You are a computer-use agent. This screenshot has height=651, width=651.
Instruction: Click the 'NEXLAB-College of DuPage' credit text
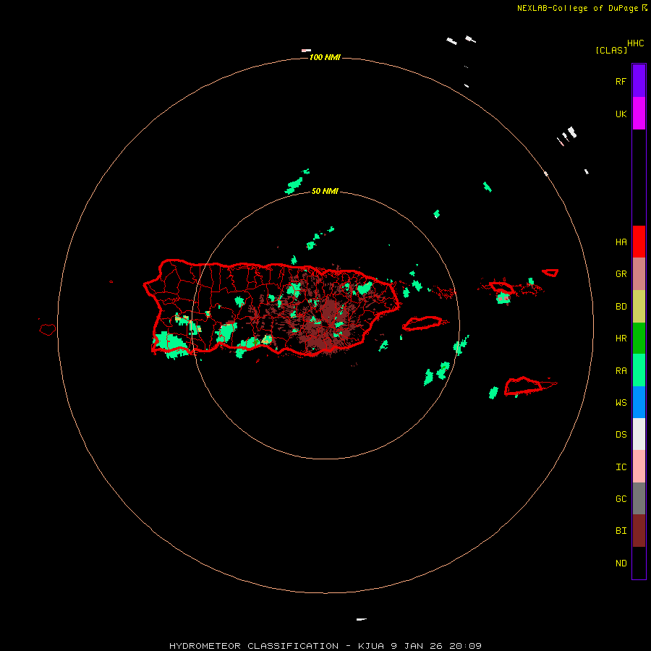577,8
